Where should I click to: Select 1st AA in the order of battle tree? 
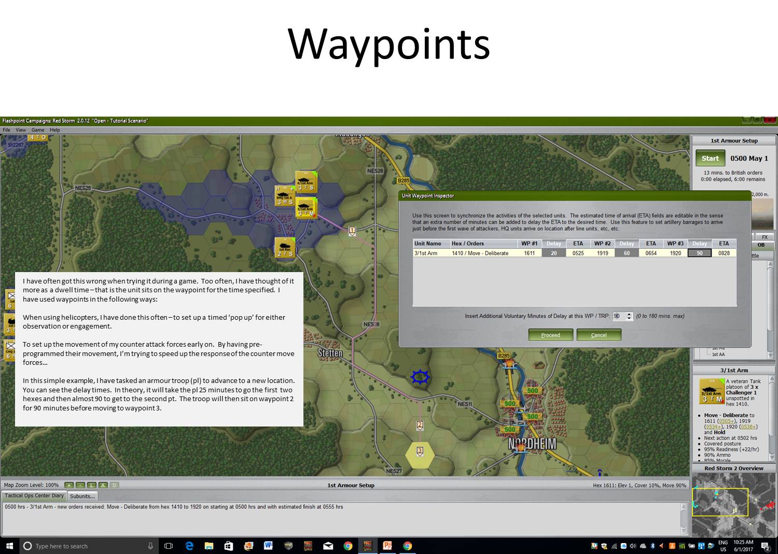coord(718,354)
